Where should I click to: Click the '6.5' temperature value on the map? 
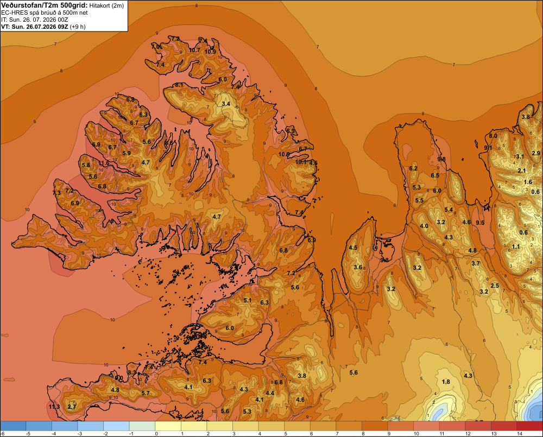pyautogui.click(x=435, y=175)
